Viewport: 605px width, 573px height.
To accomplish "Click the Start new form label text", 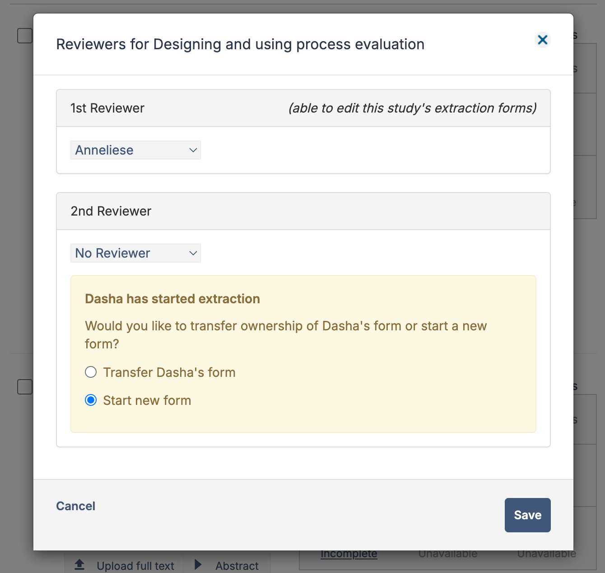I will tap(147, 400).
